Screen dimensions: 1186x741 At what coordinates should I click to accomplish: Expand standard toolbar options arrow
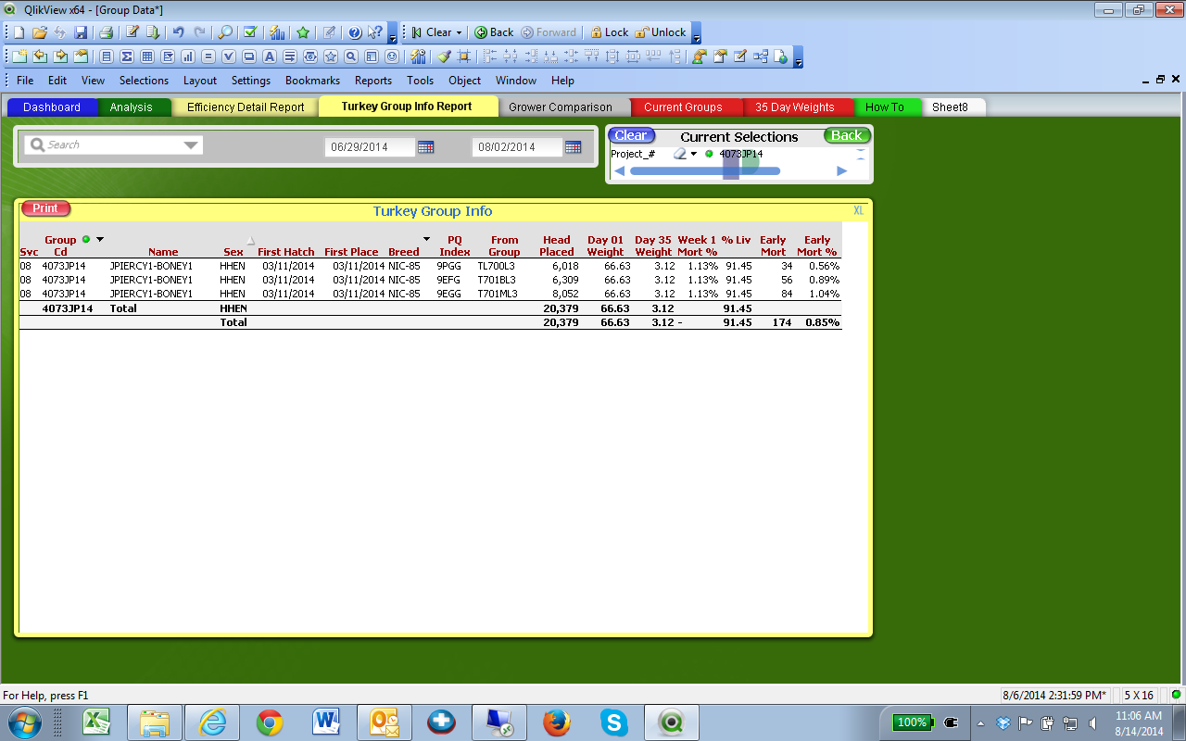pos(392,32)
